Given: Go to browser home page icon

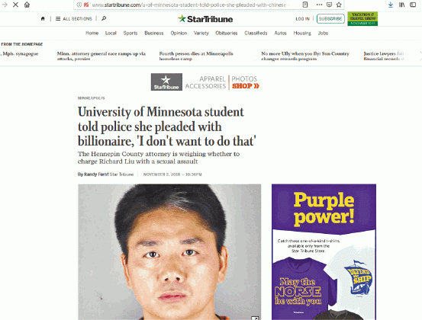Looking at the screenshot, I should point(27,5).
